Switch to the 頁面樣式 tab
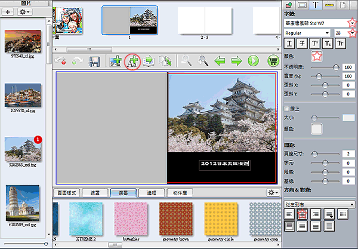Image resolution: width=358 pixels, height=249 pixels. point(67,193)
